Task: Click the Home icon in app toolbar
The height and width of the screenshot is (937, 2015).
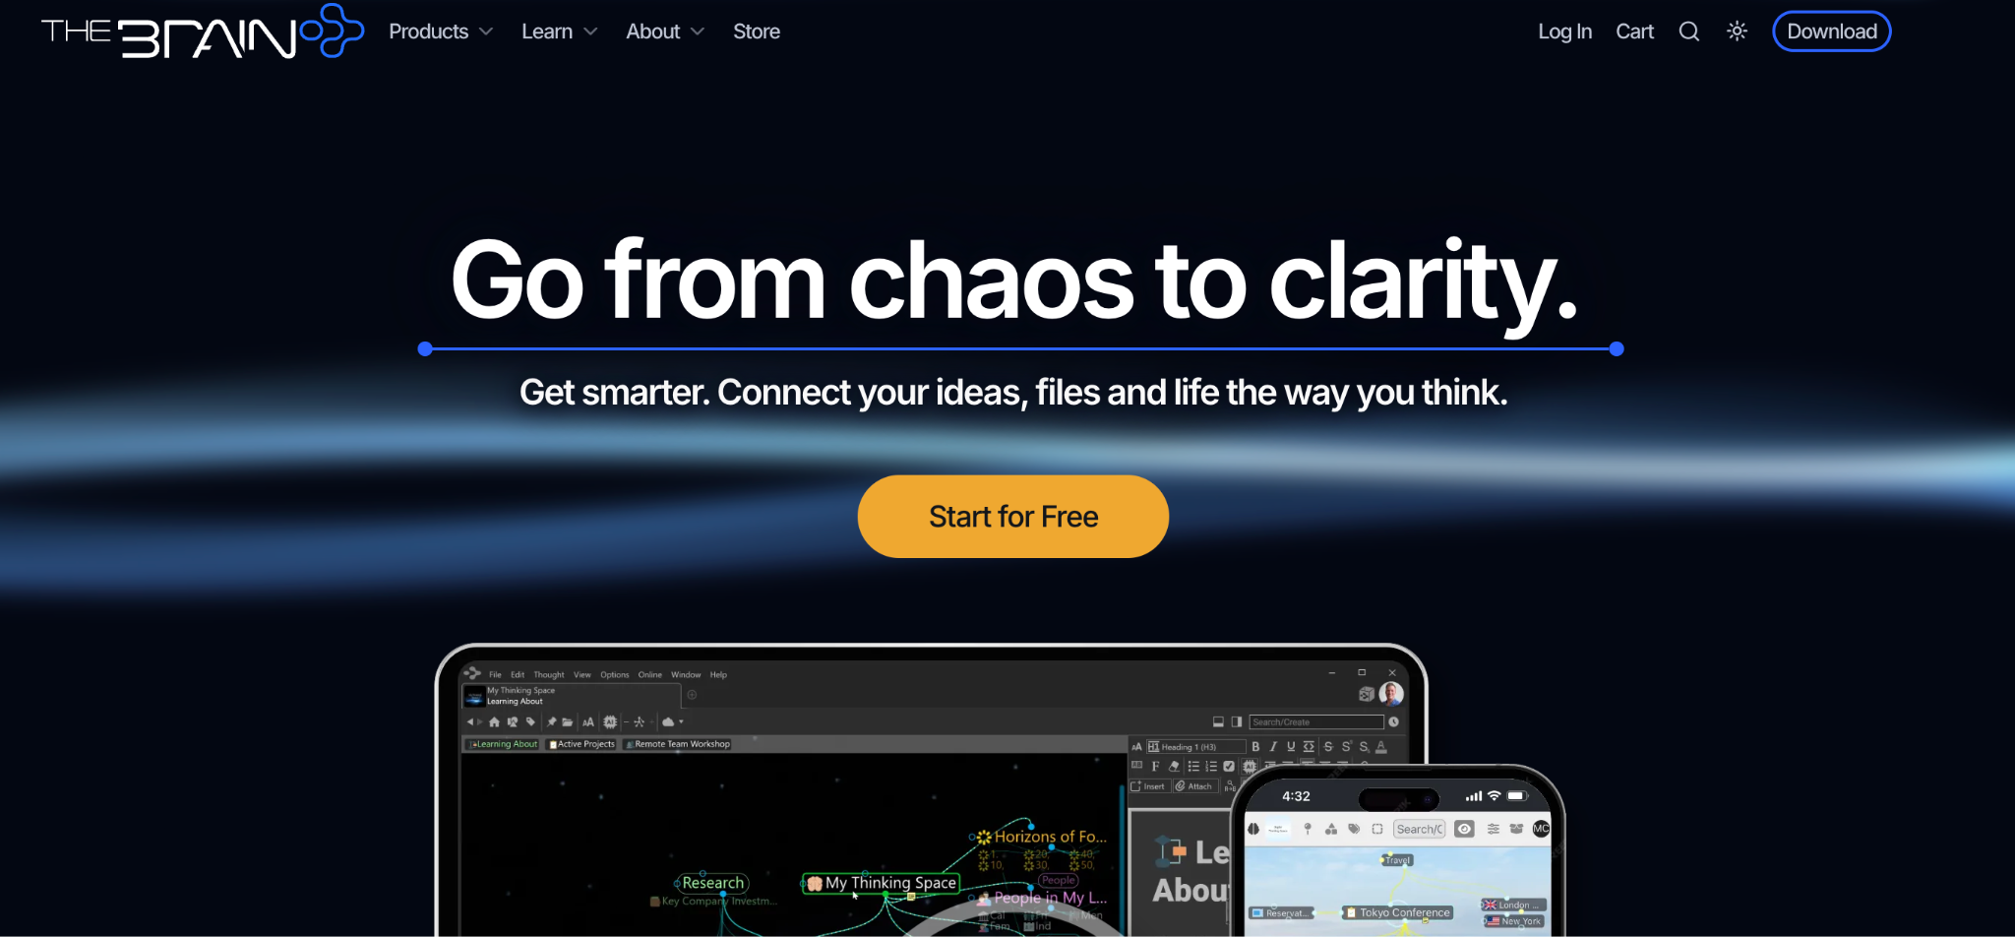Action: [494, 722]
